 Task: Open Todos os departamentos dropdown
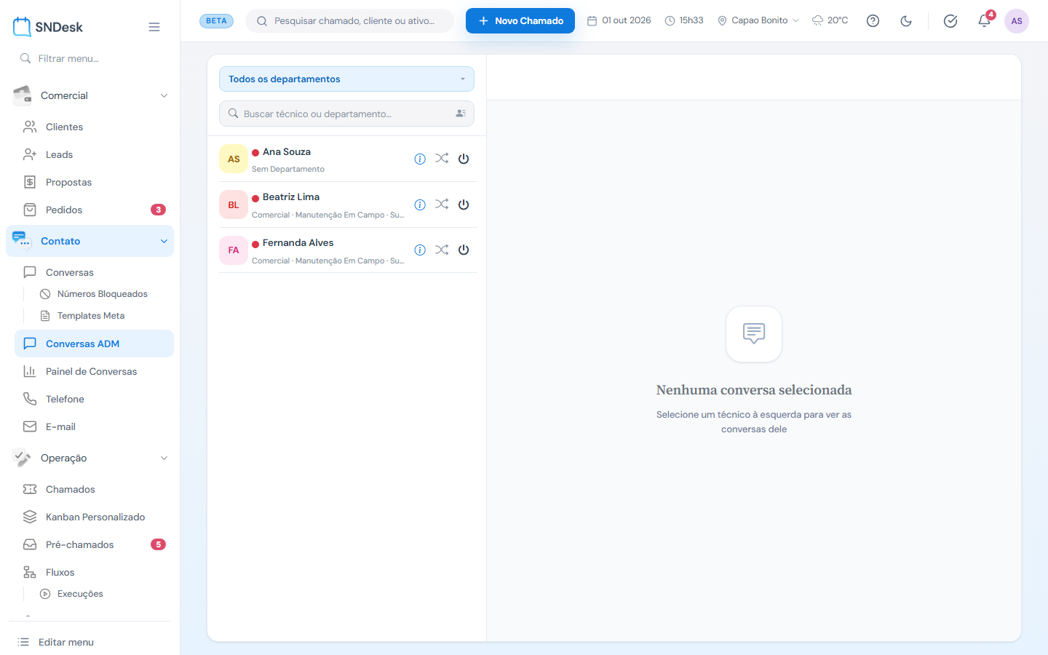tap(346, 79)
